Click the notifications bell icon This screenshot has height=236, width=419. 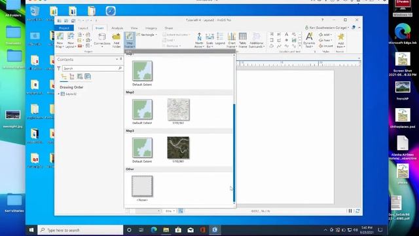click(x=354, y=28)
